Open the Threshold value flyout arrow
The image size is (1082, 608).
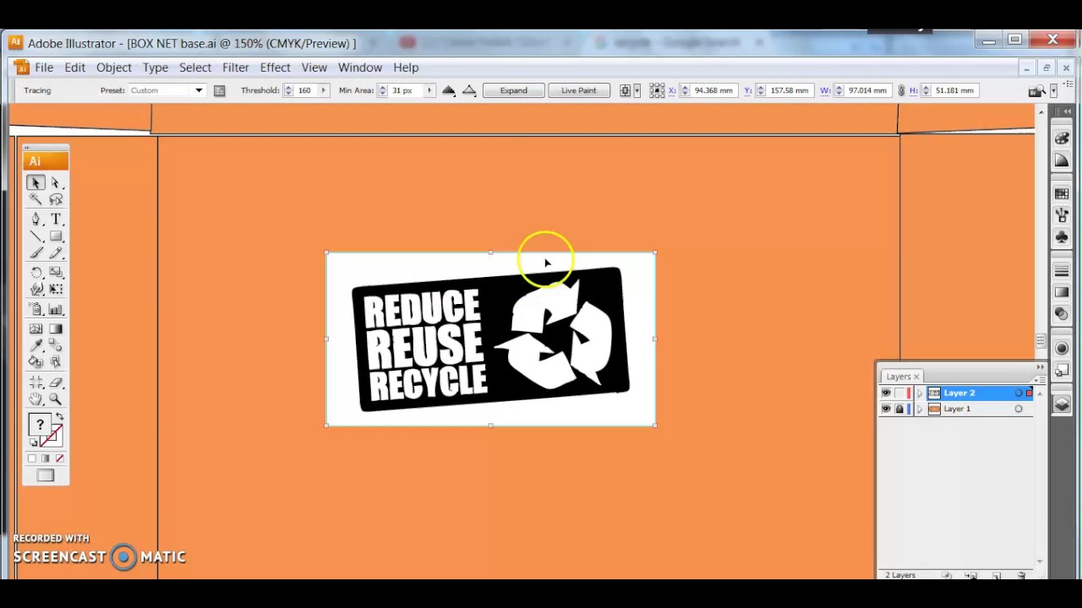(323, 90)
